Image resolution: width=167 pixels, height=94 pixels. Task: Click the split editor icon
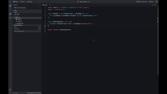(155, 5)
